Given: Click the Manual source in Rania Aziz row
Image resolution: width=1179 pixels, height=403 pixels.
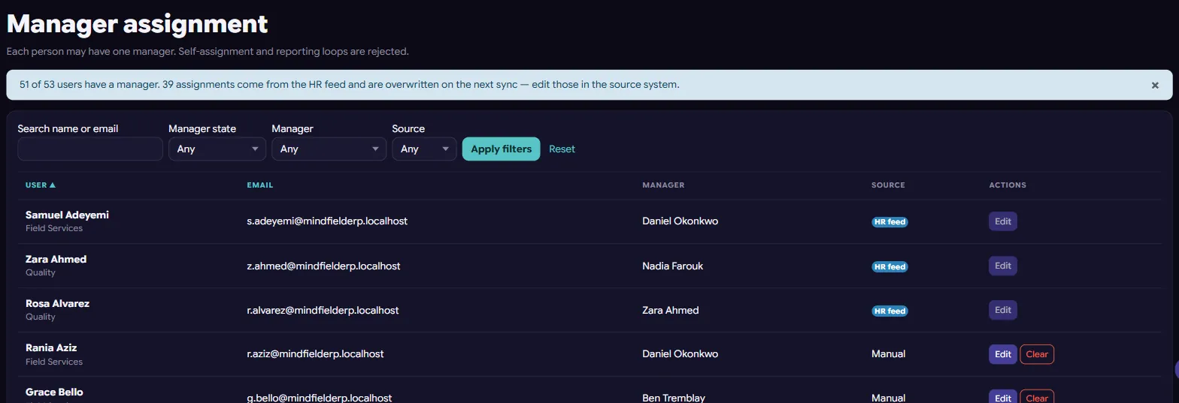Looking at the screenshot, I should (x=888, y=354).
